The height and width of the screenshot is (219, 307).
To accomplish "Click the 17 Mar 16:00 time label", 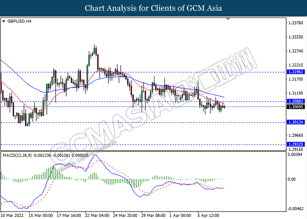I will [x=69, y=215].
